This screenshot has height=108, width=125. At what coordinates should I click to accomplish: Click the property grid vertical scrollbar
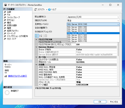pyautogui.click(x=118, y=49)
